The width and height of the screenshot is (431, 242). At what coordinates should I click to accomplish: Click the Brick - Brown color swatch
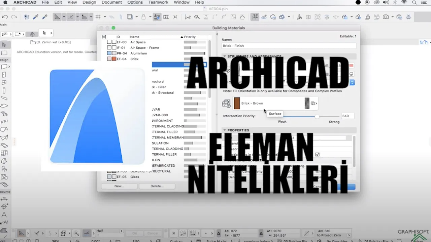[x=237, y=103]
